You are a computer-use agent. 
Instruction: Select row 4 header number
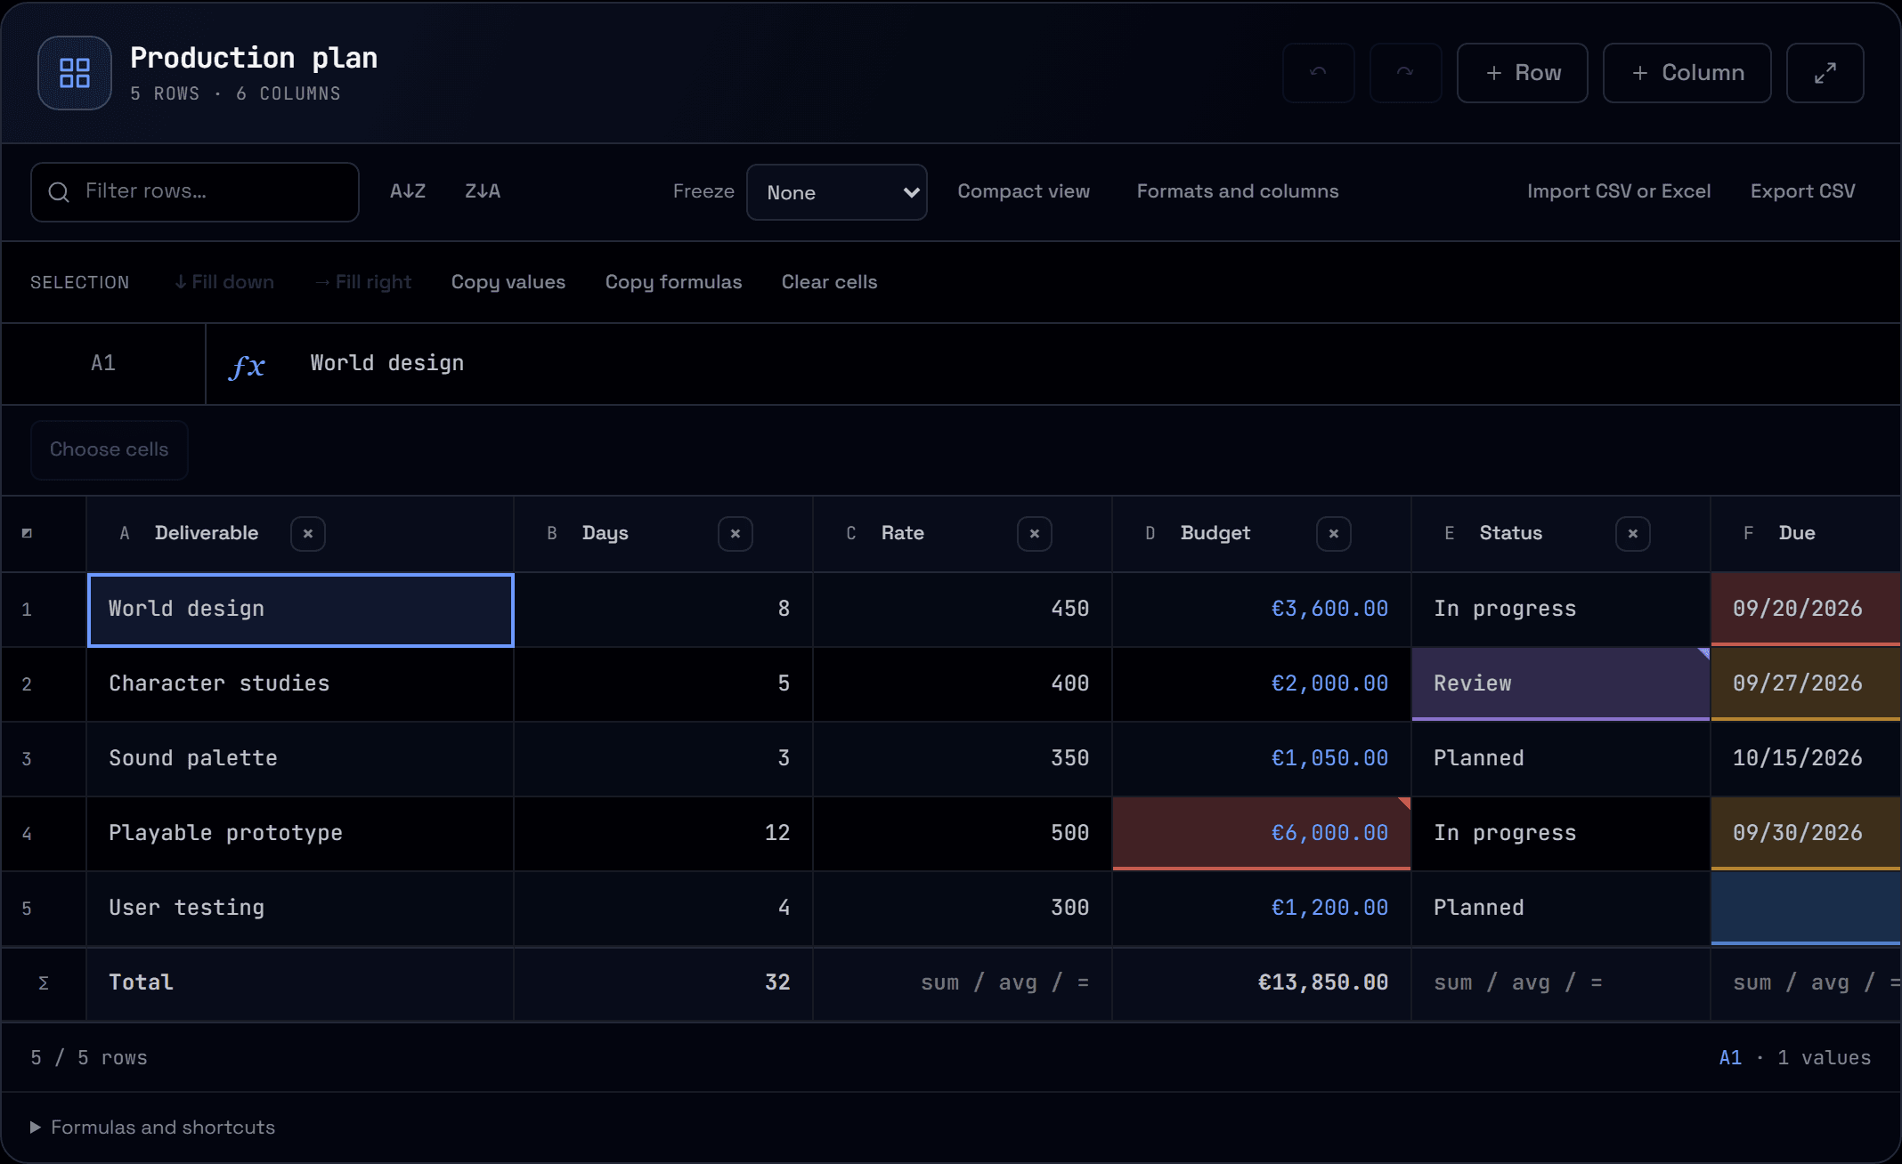[27, 834]
